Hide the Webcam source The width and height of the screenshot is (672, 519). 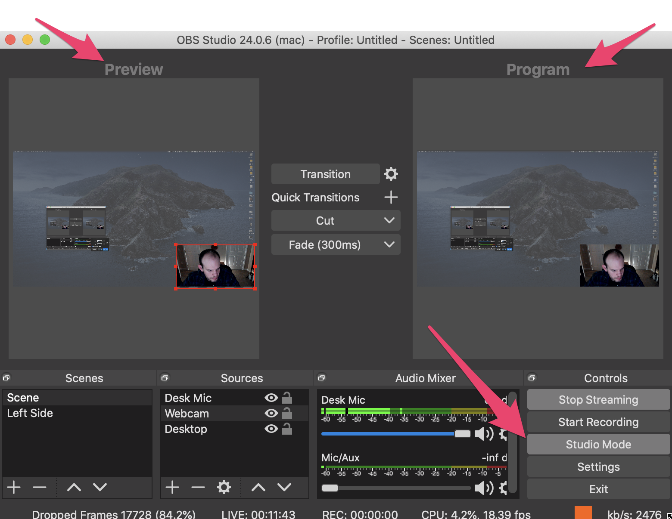(271, 413)
